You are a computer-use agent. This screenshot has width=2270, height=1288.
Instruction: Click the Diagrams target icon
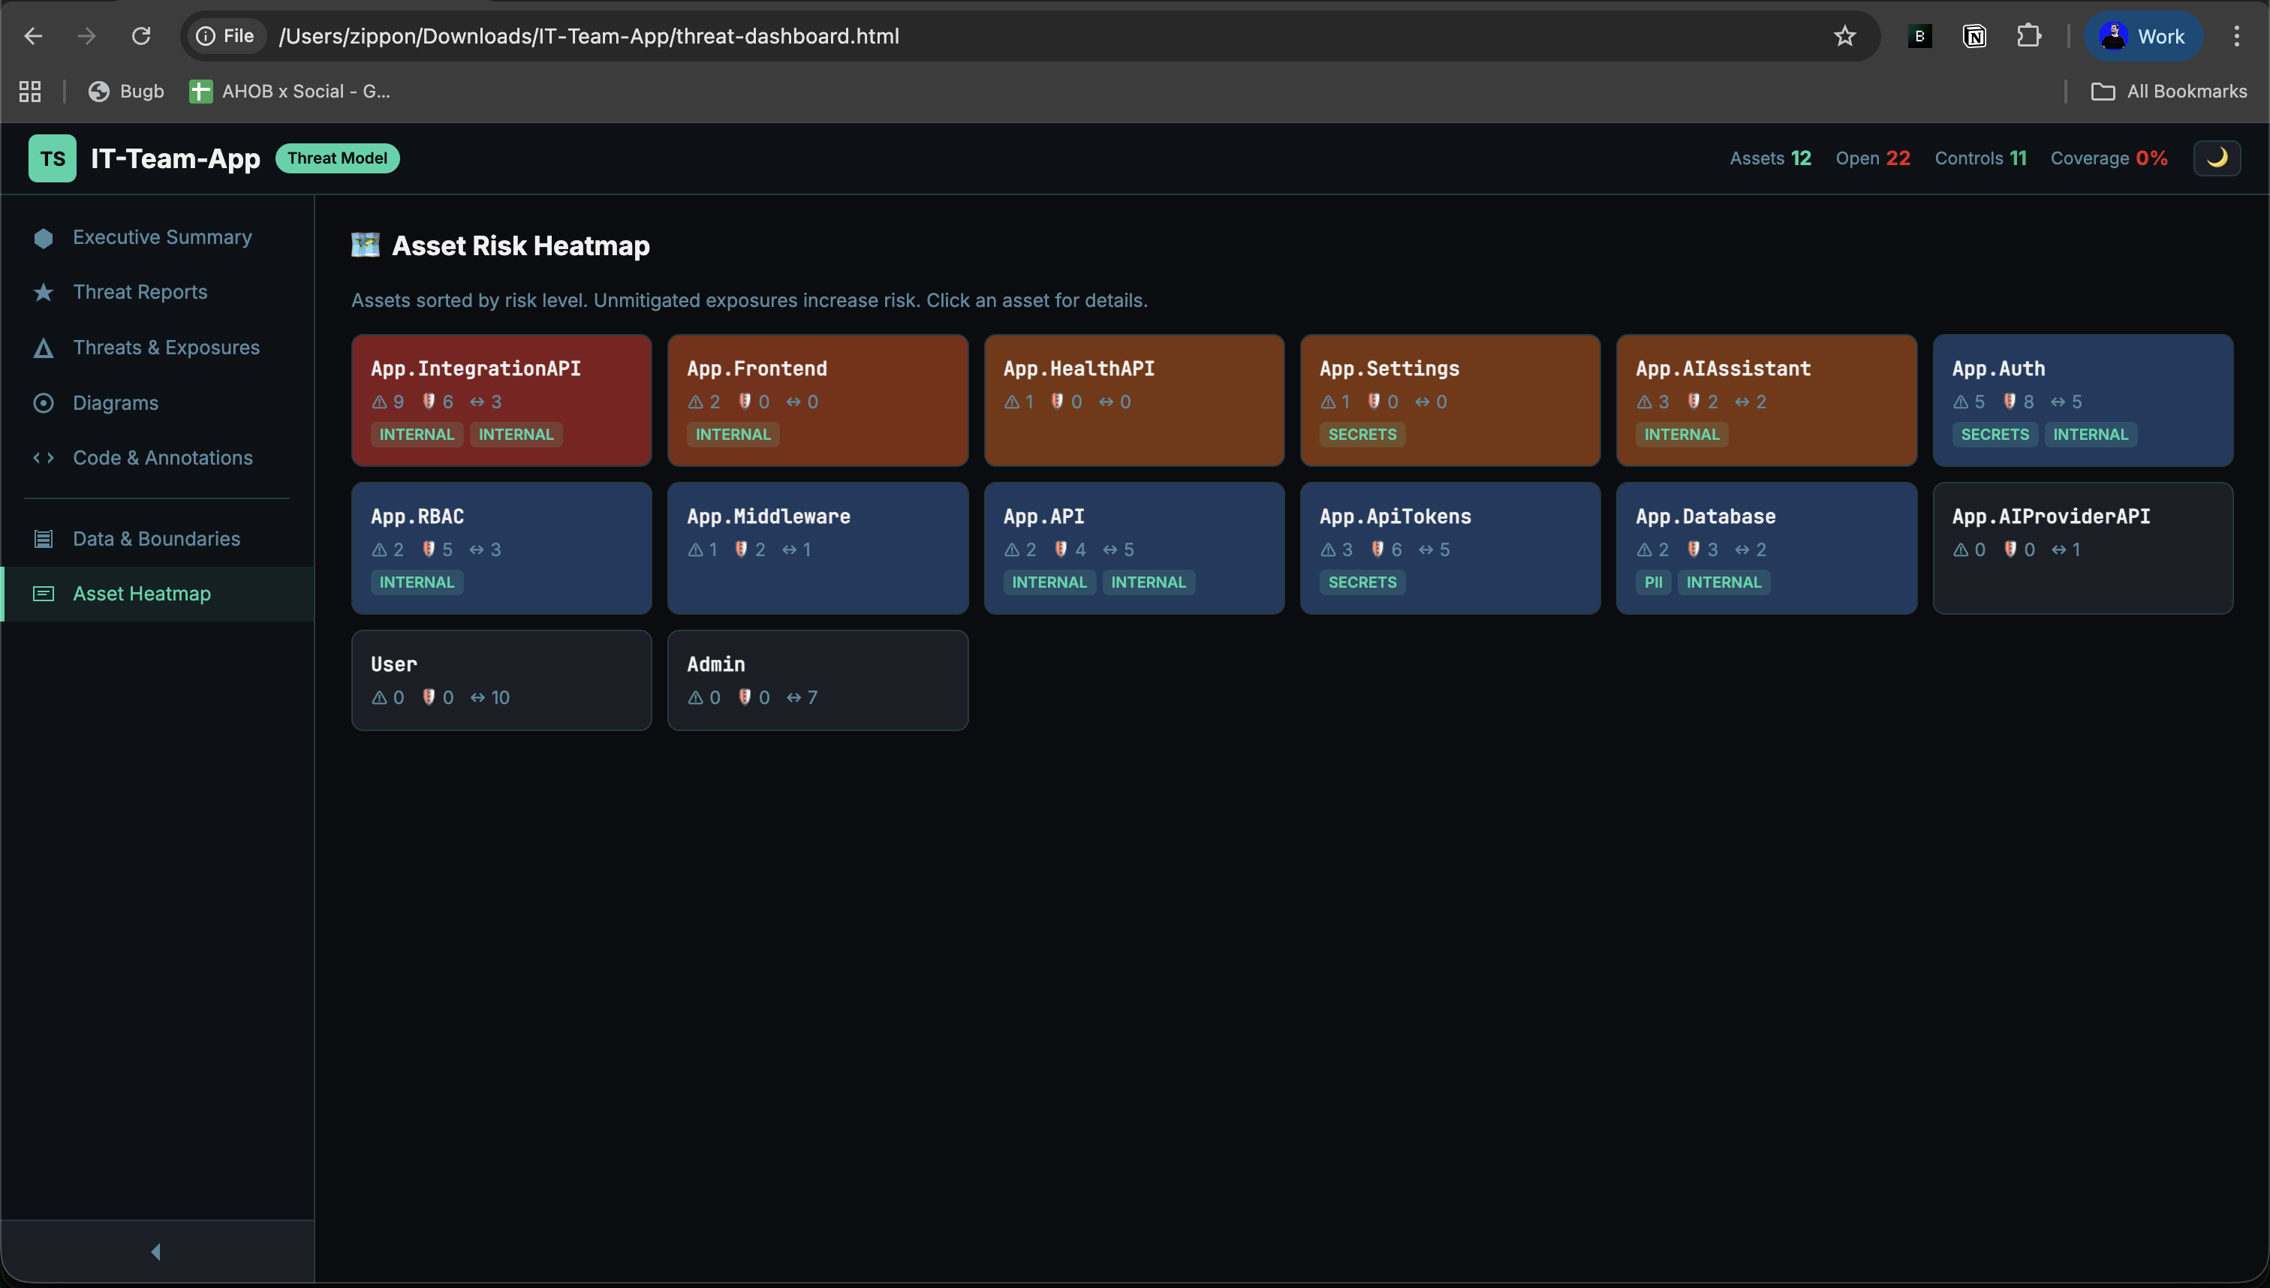coord(43,402)
